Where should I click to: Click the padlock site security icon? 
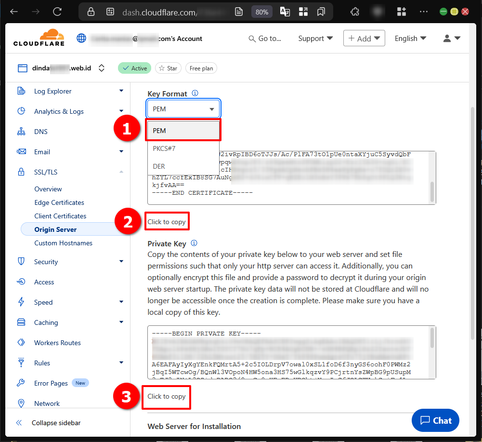coord(91,12)
